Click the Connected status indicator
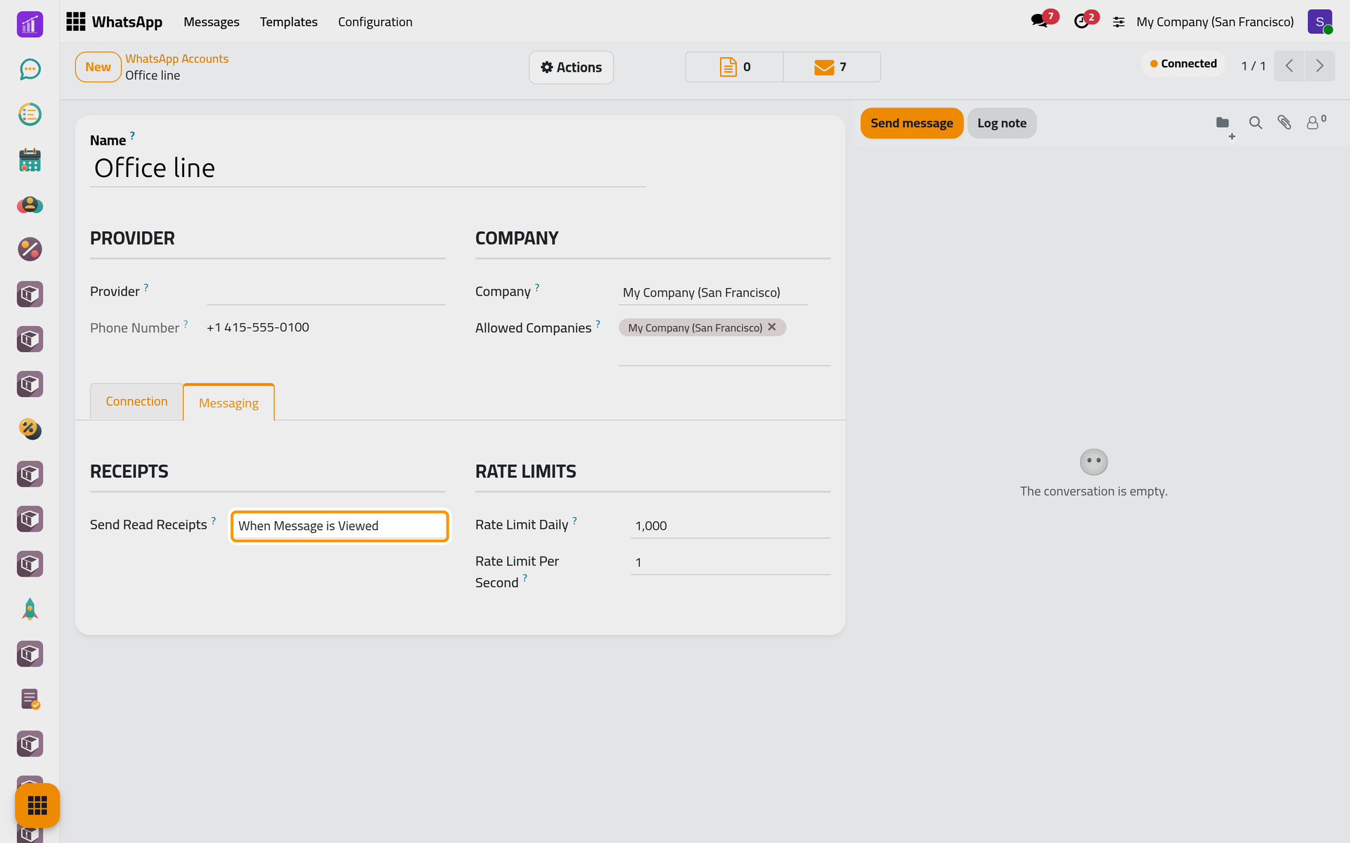Viewport: 1350px width, 843px height. click(x=1183, y=64)
